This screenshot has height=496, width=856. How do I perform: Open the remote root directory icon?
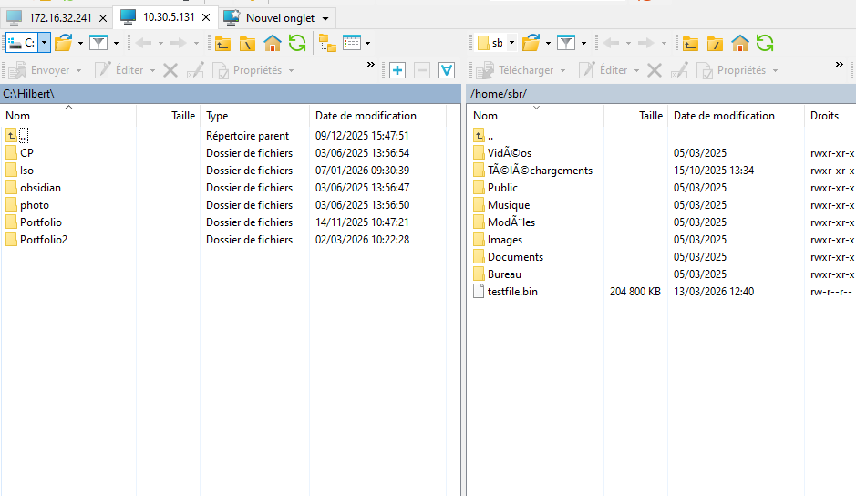pos(715,43)
